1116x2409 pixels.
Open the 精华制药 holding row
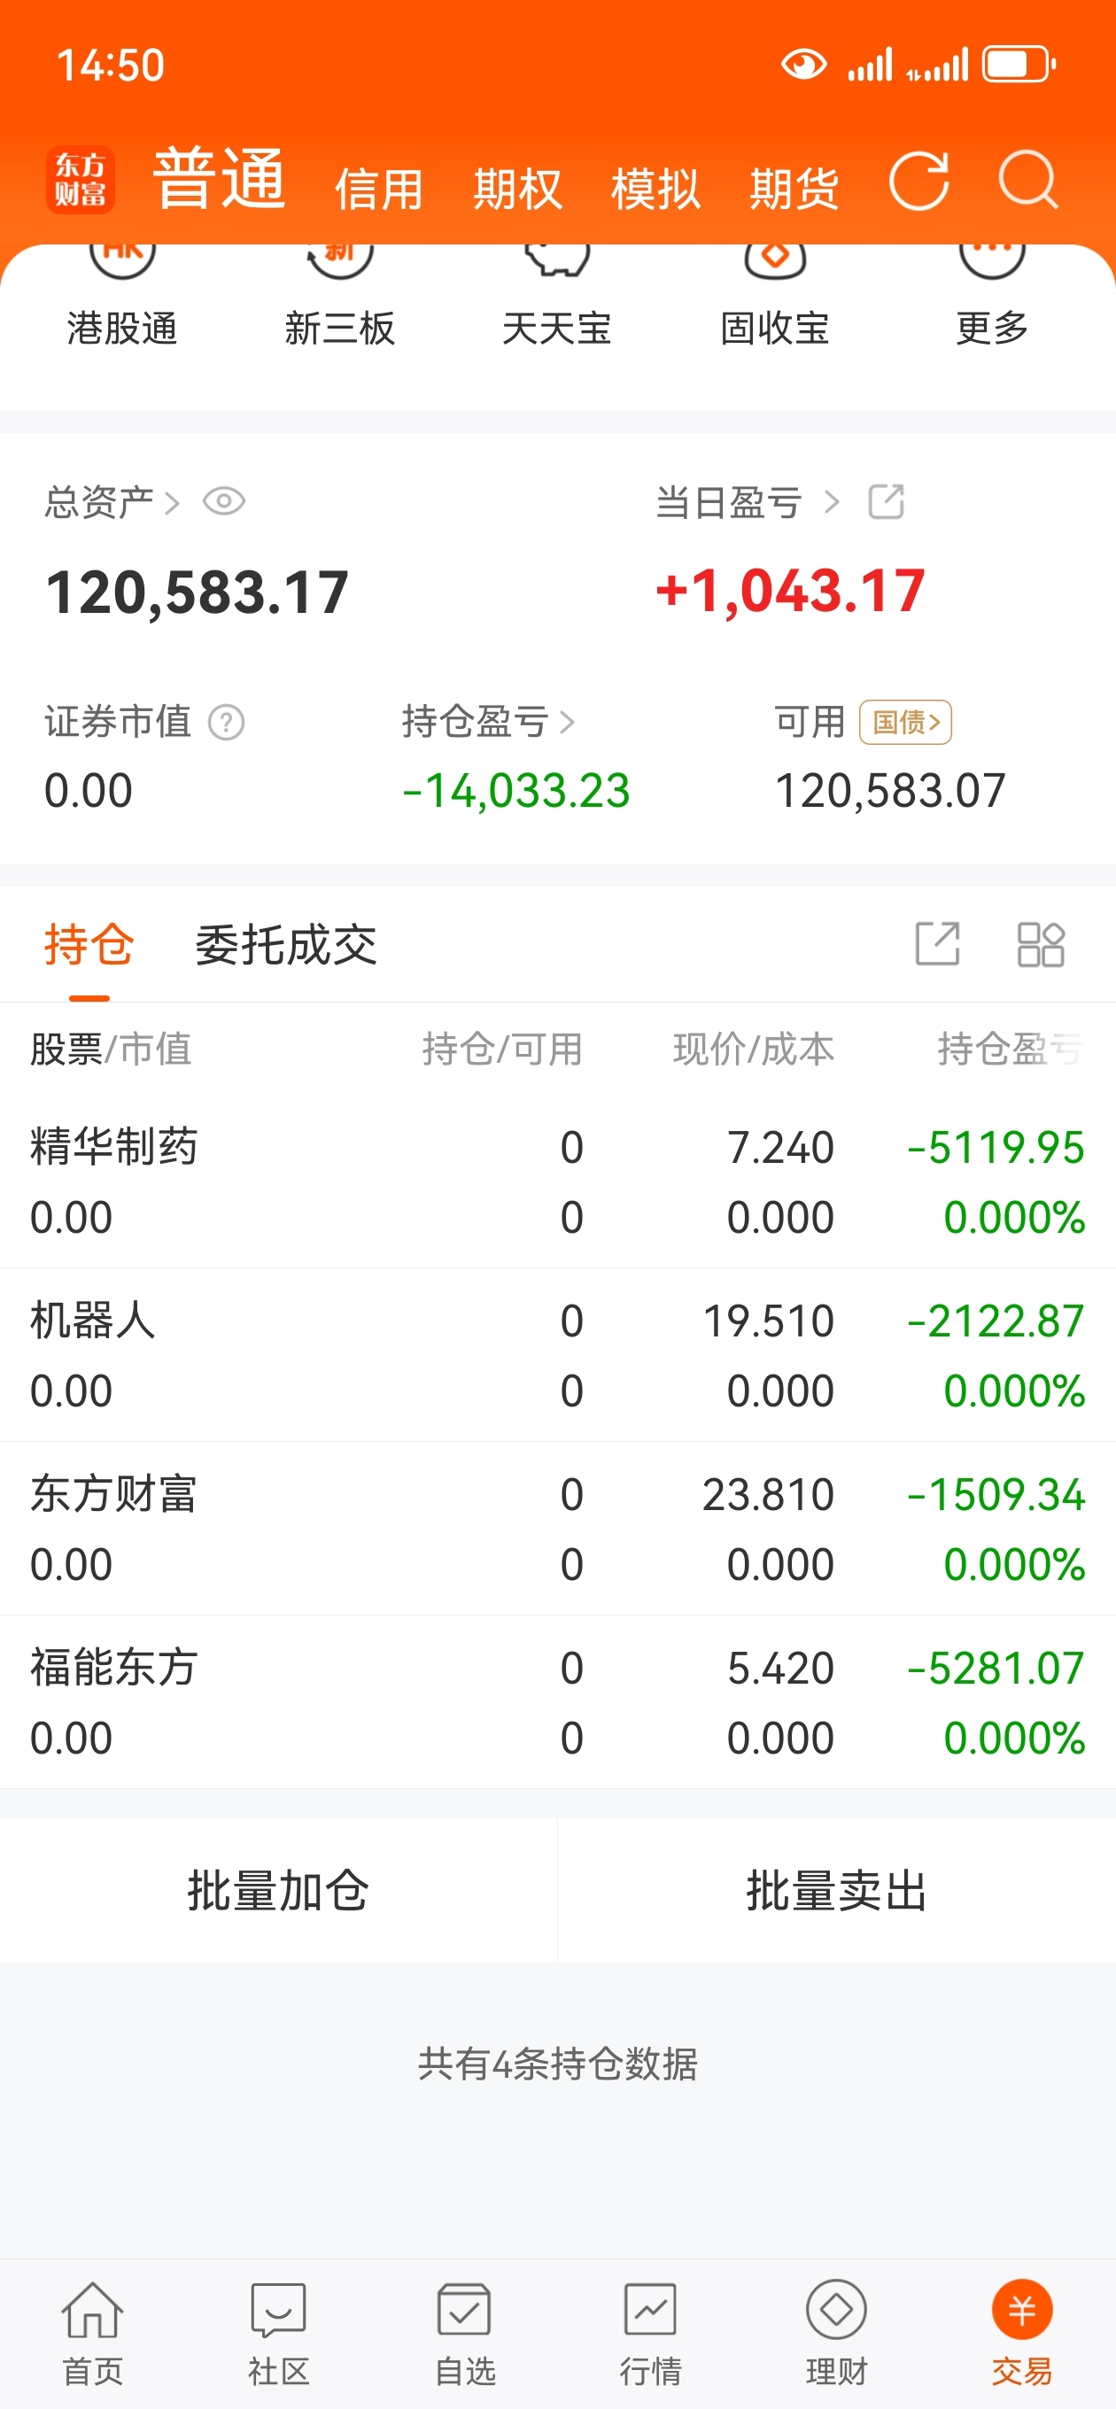pyautogui.click(x=557, y=1181)
